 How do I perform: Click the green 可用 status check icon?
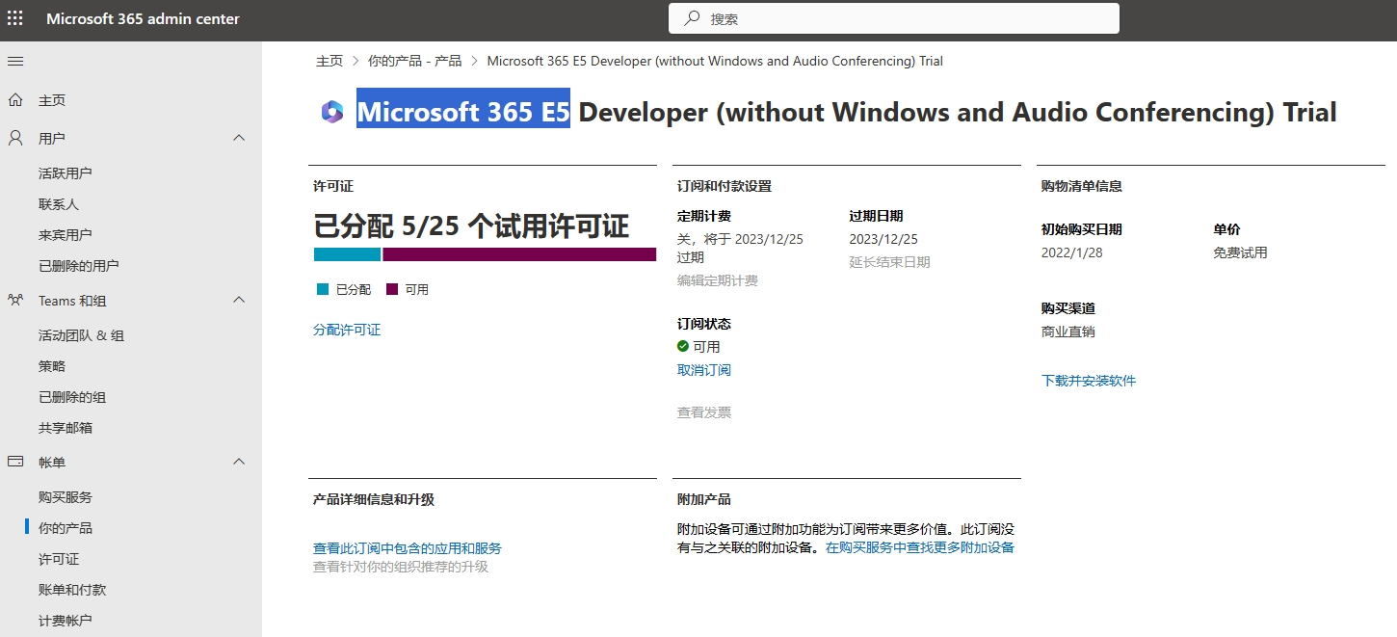[x=683, y=347]
